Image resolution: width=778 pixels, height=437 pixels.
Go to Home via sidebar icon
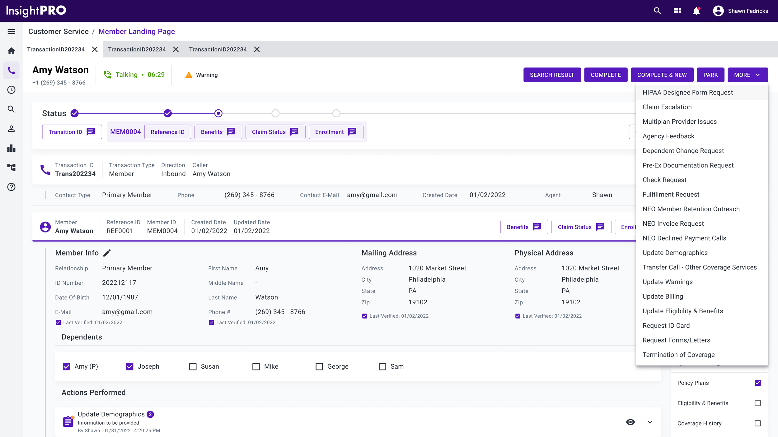pos(11,51)
